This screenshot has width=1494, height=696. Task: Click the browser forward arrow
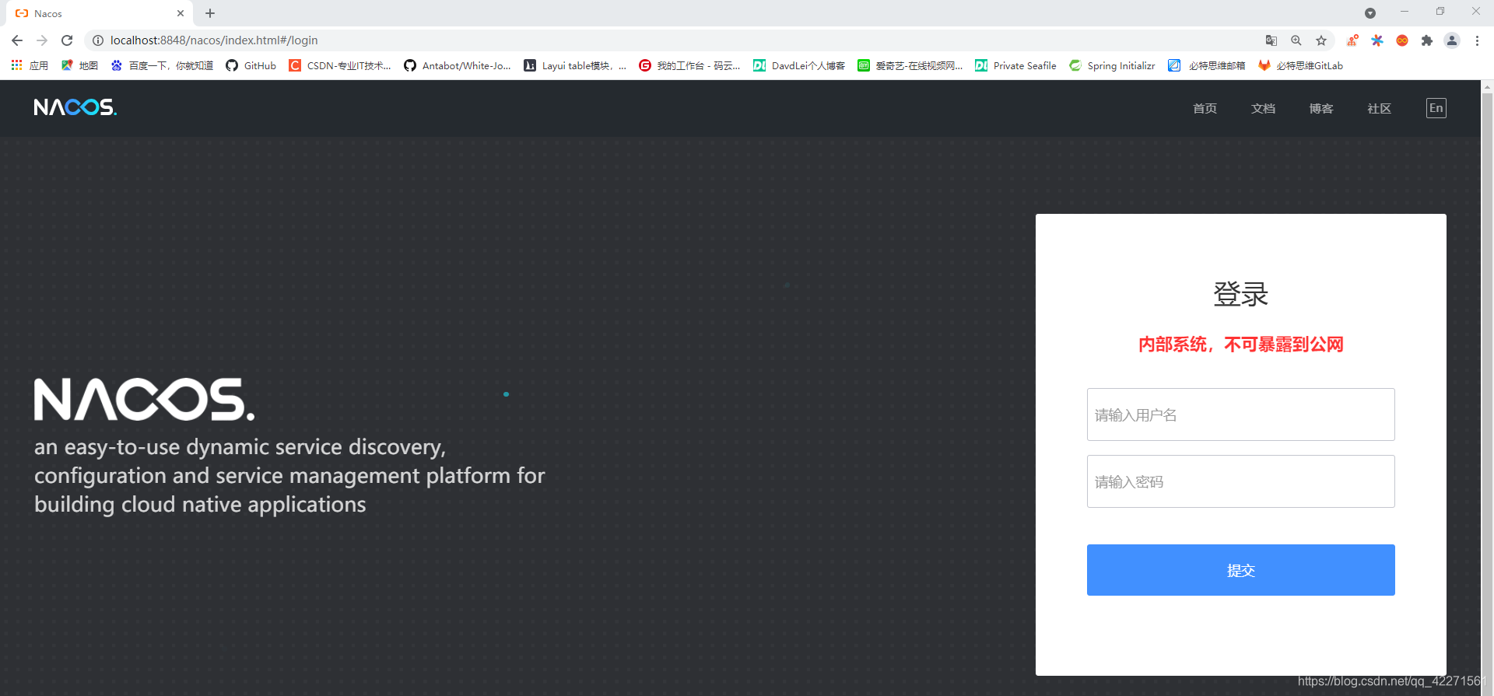[x=42, y=40]
